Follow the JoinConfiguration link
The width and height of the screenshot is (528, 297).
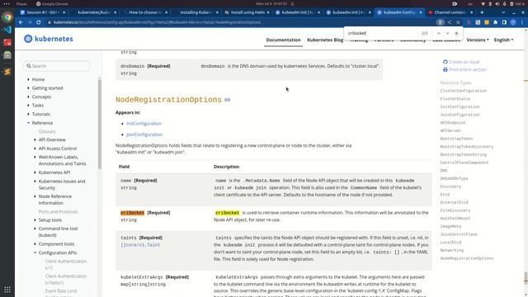[144, 134]
